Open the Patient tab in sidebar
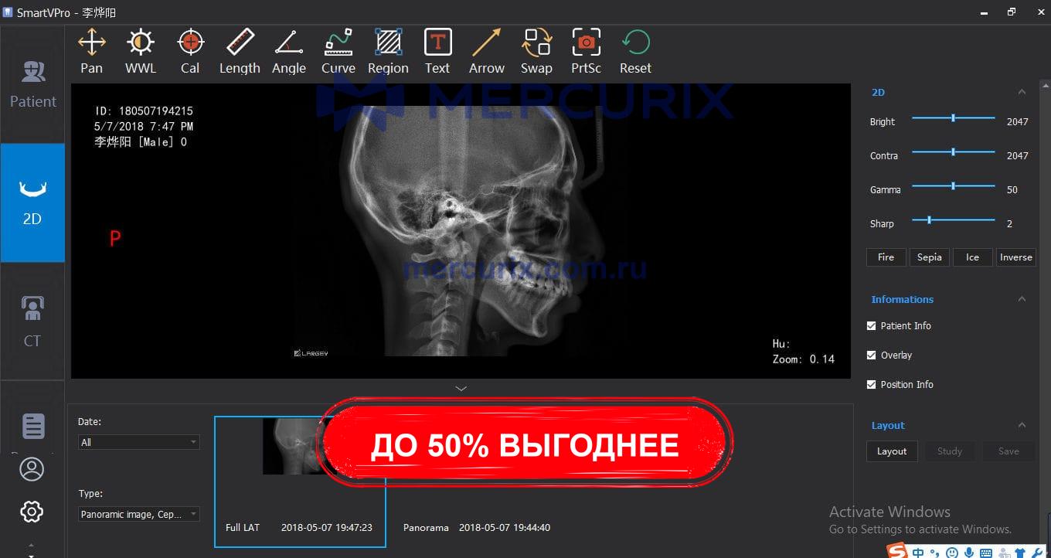This screenshot has height=558, width=1051. 32,84
